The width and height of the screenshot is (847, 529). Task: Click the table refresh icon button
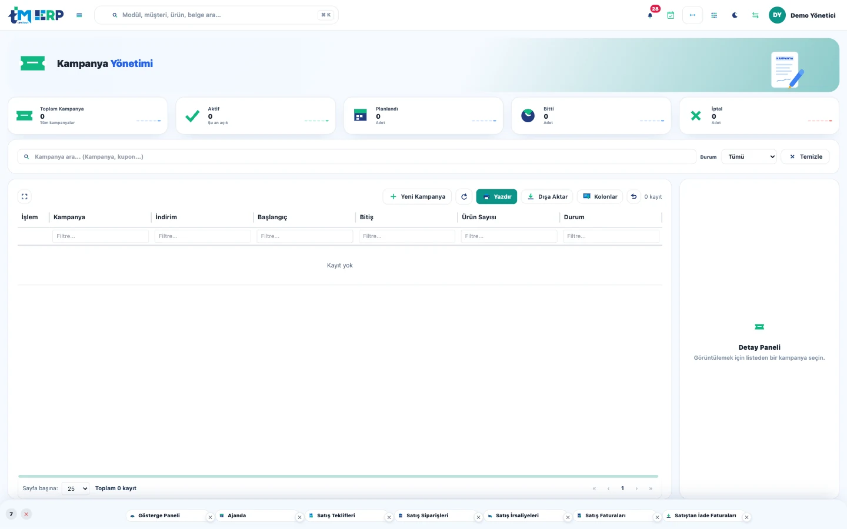(x=464, y=196)
